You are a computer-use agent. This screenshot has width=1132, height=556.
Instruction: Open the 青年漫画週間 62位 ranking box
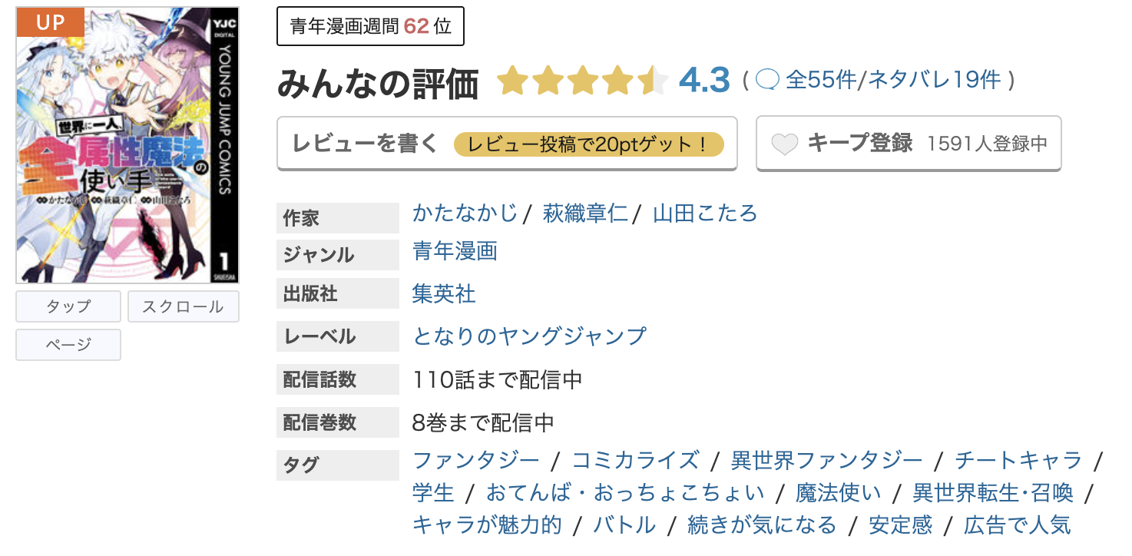(x=369, y=25)
